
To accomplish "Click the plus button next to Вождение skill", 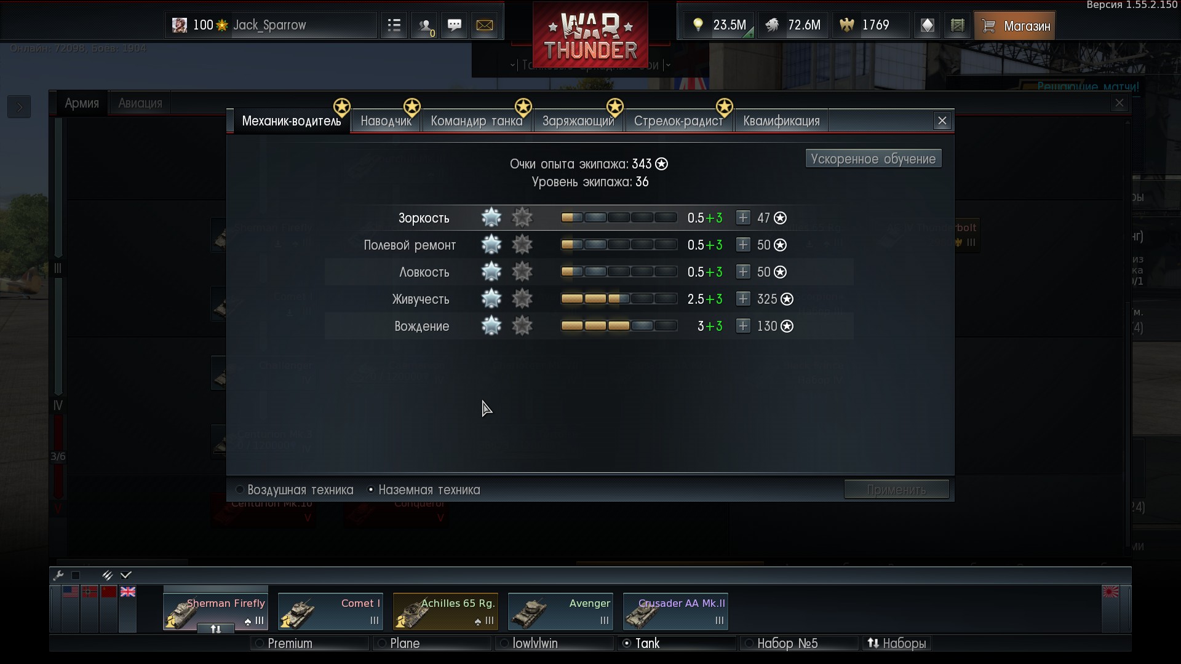I will 742,325.
